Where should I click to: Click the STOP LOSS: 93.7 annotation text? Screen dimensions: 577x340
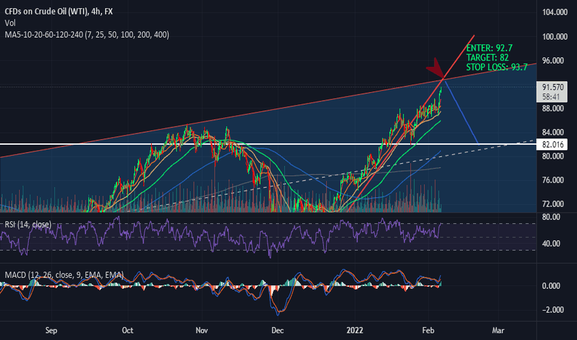point(497,67)
